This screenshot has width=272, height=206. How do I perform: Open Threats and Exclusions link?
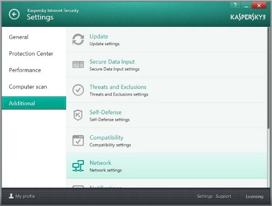point(118,87)
